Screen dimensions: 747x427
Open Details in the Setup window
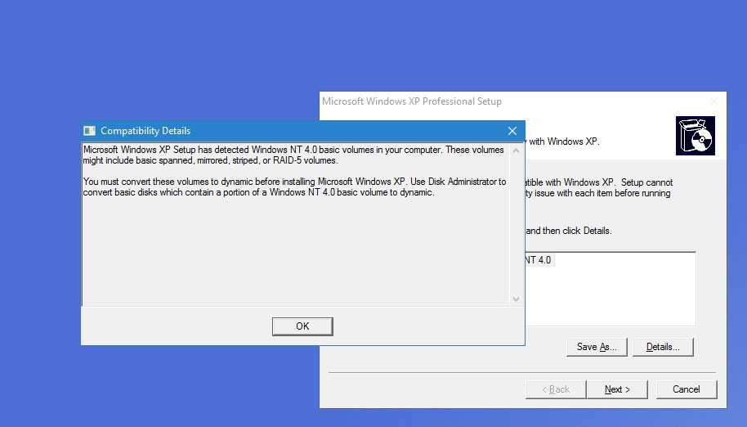(x=663, y=347)
